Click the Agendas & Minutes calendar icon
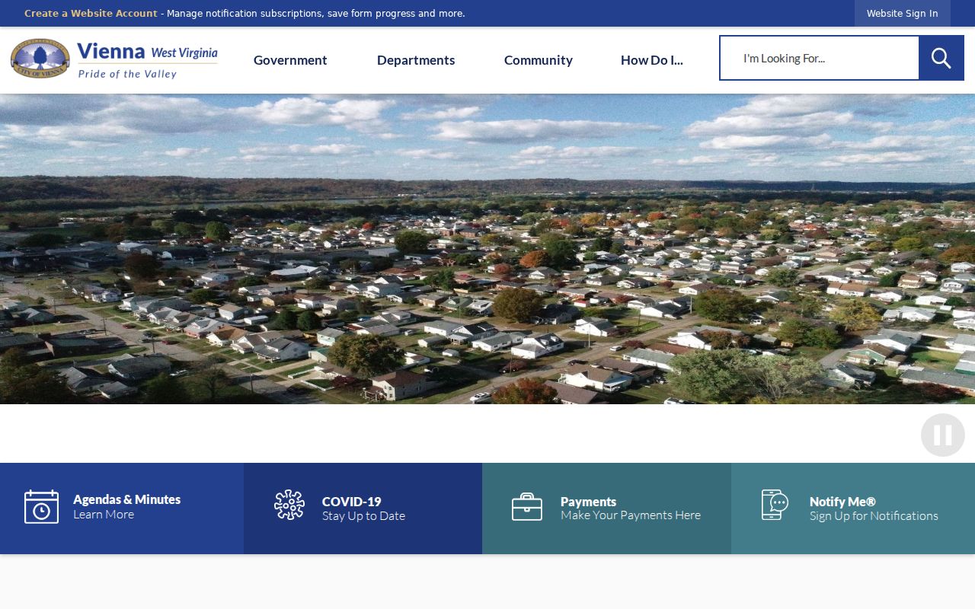This screenshot has width=975, height=609. [41, 507]
